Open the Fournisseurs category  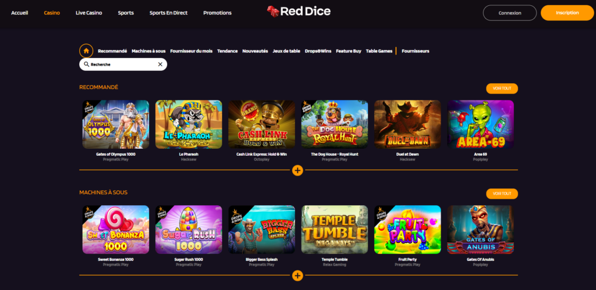tap(416, 51)
